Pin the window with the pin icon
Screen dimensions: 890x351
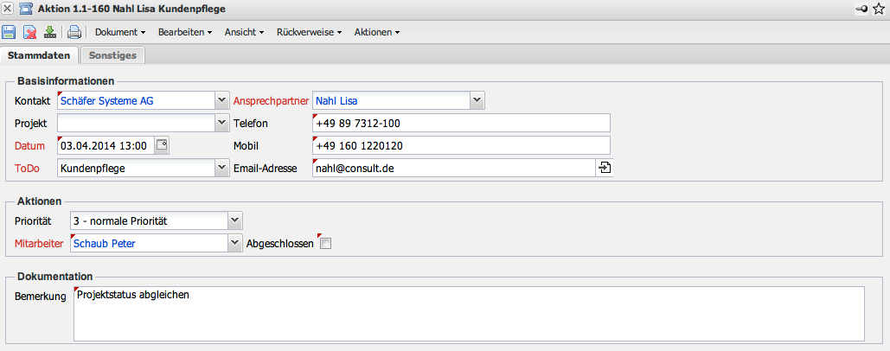(x=861, y=9)
